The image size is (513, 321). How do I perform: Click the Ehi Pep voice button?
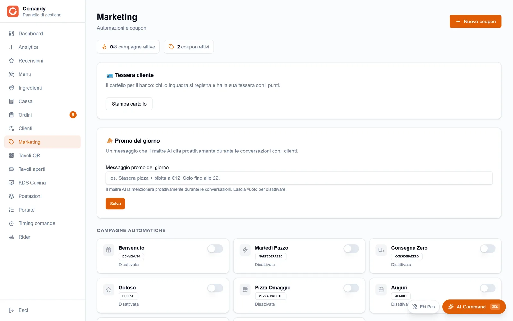point(424,307)
